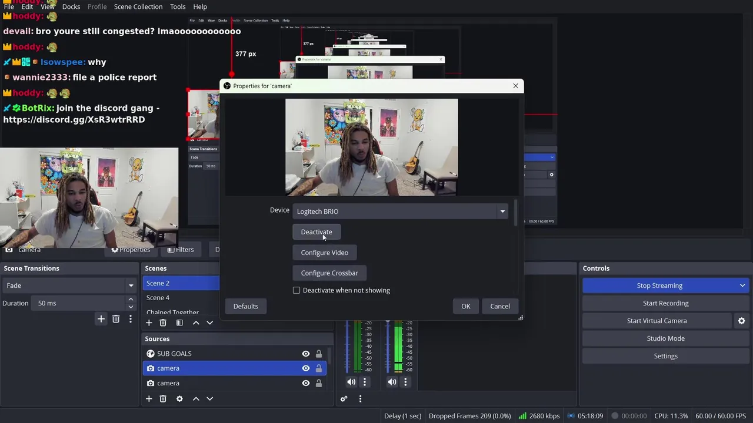The width and height of the screenshot is (753, 423).
Task: Mute the left audio mixer channel
Action: point(351,382)
